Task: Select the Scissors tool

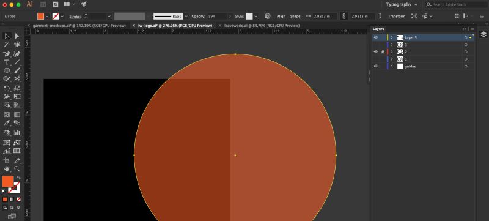Action: click(17, 78)
